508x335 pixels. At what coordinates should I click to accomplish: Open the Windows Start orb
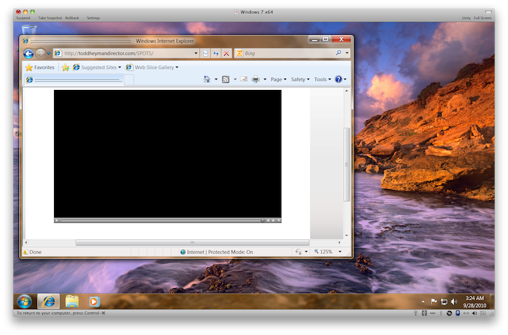(25, 301)
